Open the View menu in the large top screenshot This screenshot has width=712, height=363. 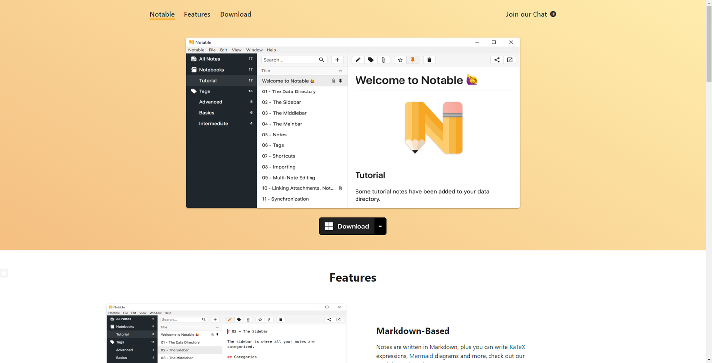[237, 50]
